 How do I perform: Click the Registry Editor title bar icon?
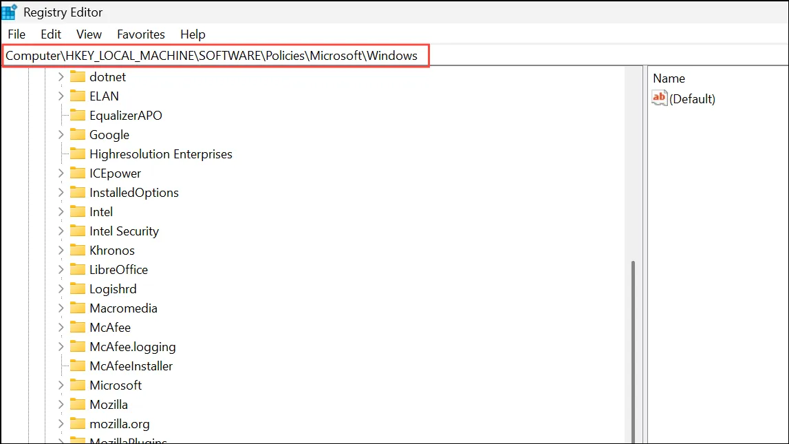(9, 12)
